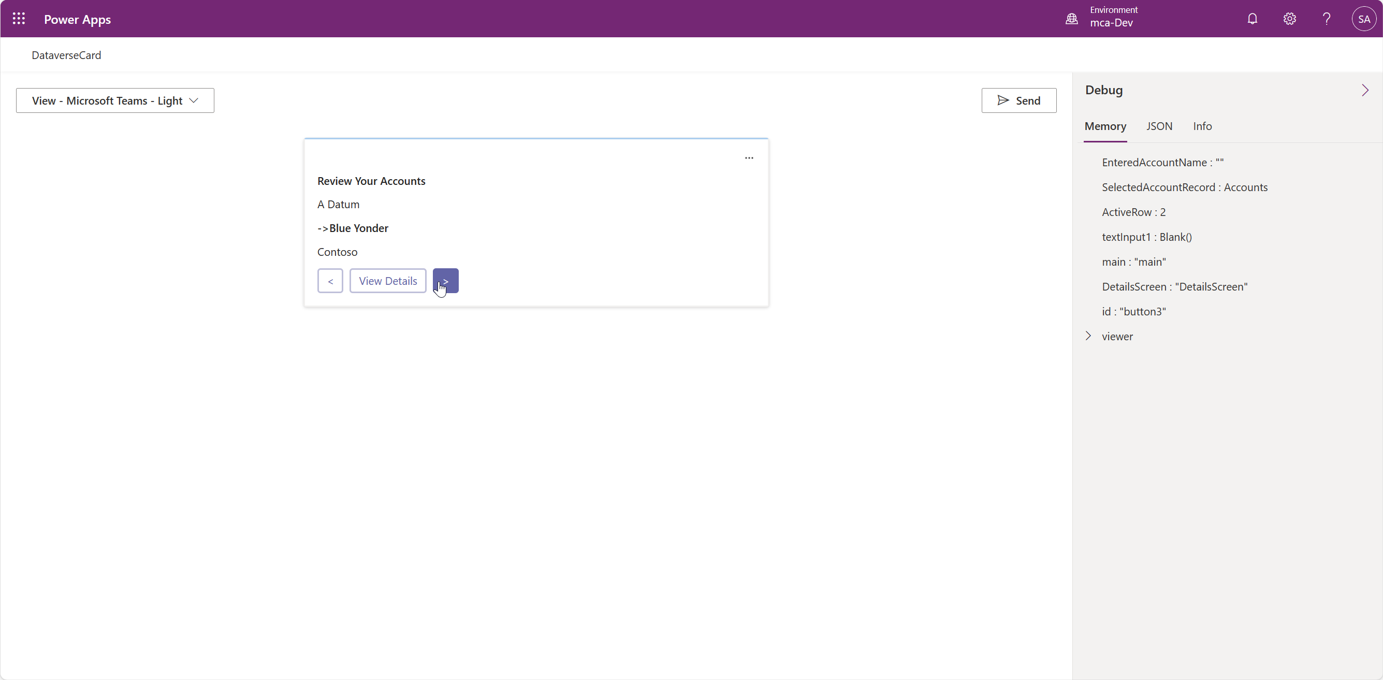Open the help icon
Image resolution: width=1383 pixels, height=680 pixels.
1327,18
